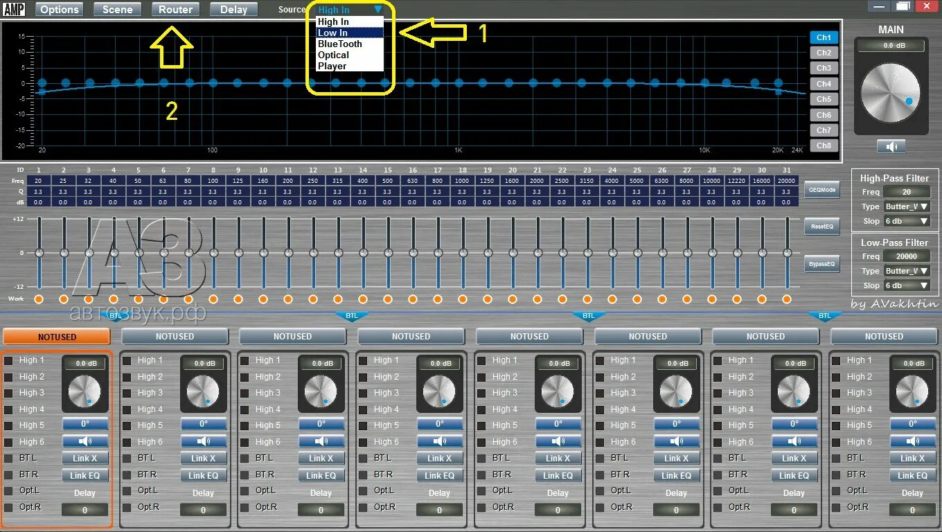Collapse Source dropdown using its arrow

[x=377, y=10]
